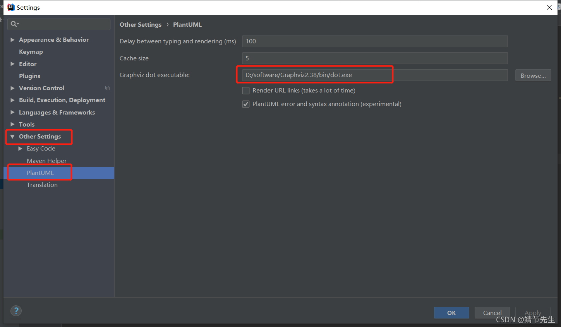Select Keymap in the settings tree
The height and width of the screenshot is (327, 561).
coord(31,52)
